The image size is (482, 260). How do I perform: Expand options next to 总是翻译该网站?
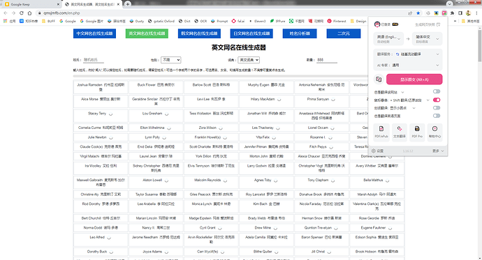point(402,92)
